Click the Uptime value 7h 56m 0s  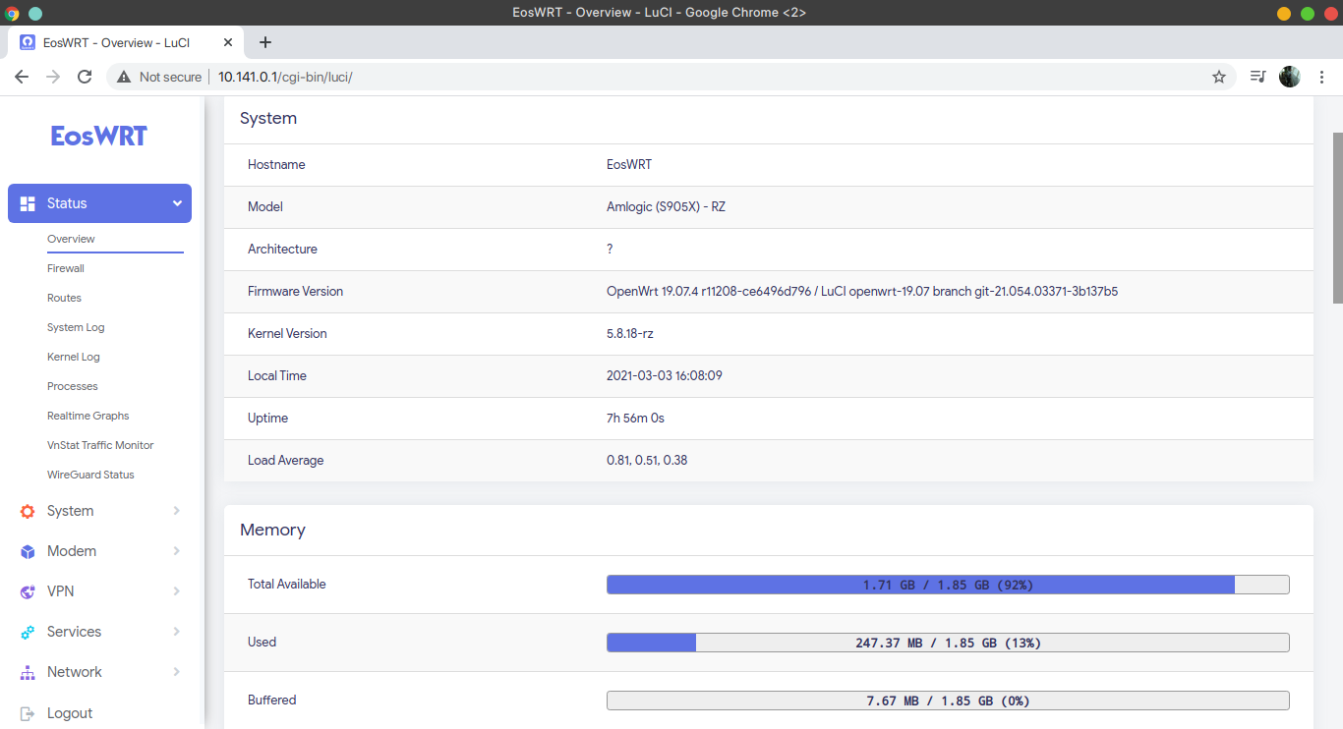click(x=636, y=418)
